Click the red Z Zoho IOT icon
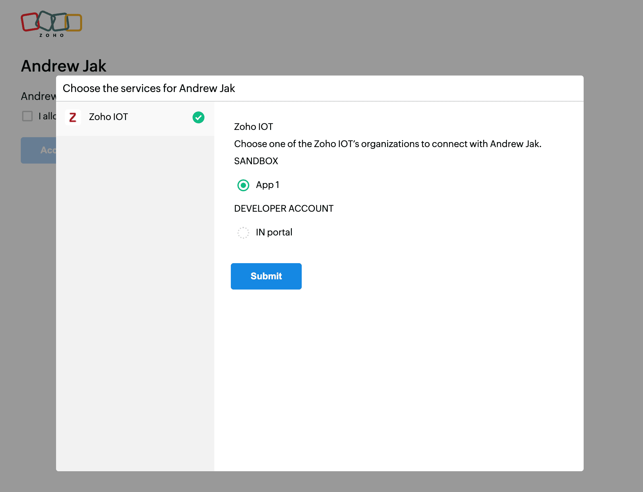643x492 pixels. point(73,117)
